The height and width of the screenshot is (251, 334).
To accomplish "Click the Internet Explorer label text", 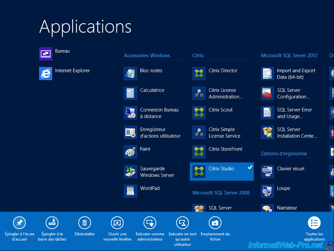I will pyautogui.click(x=72, y=71).
